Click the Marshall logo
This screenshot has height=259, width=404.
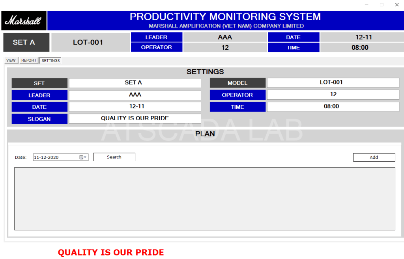pyautogui.click(x=24, y=20)
